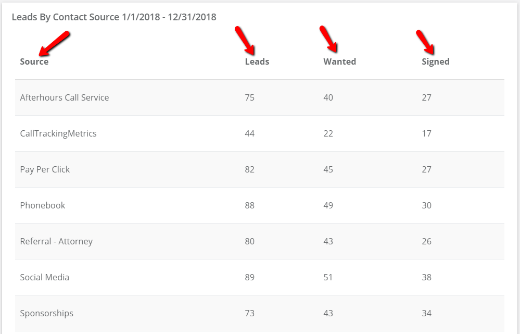Click the Referral - Attorney source
The height and width of the screenshot is (334, 520).
[56, 241]
